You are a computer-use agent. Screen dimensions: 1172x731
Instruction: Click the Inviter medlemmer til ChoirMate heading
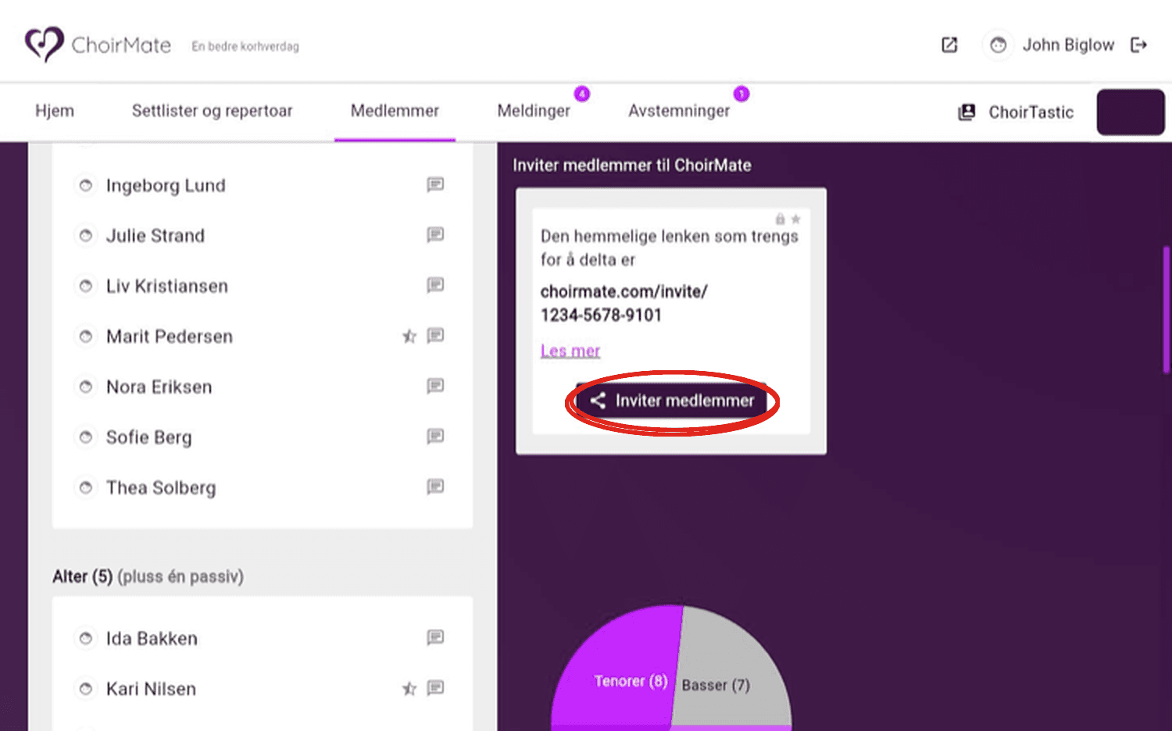tap(632, 166)
